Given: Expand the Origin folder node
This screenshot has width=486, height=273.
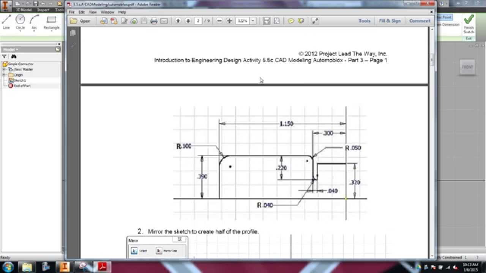Looking at the screenshot, I should tap(4, 75).
